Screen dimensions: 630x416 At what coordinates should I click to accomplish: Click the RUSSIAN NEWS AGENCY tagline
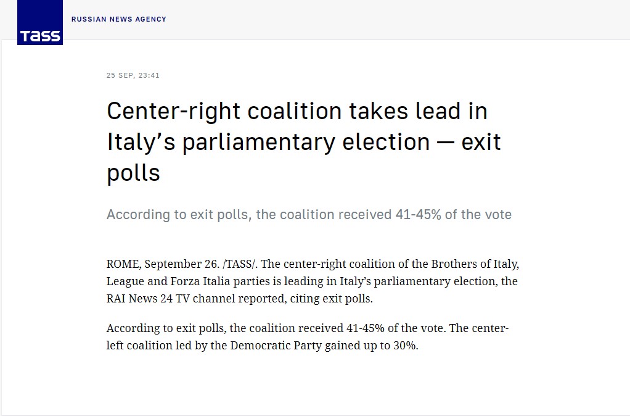pyautogui.click(x=118, y=19)
